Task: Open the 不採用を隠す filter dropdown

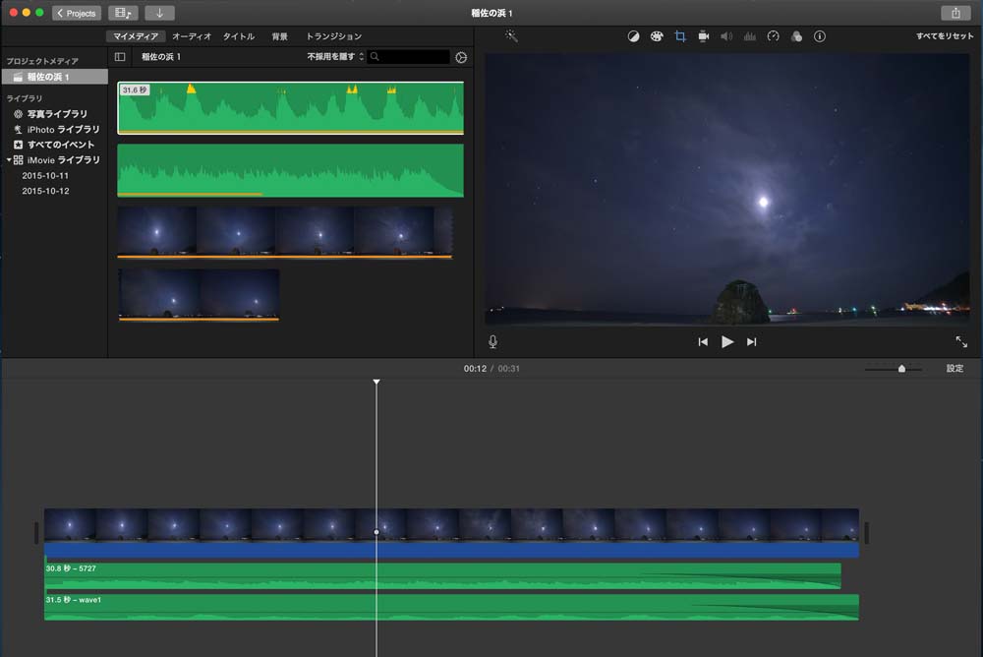Action: (x=335, y=57)
